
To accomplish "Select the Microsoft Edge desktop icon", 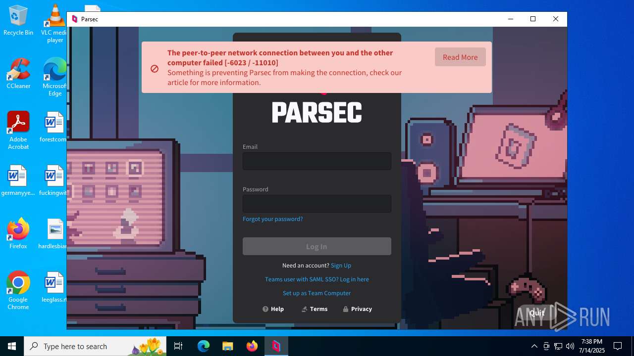I will pyautogui.click(x=55, y=77).
